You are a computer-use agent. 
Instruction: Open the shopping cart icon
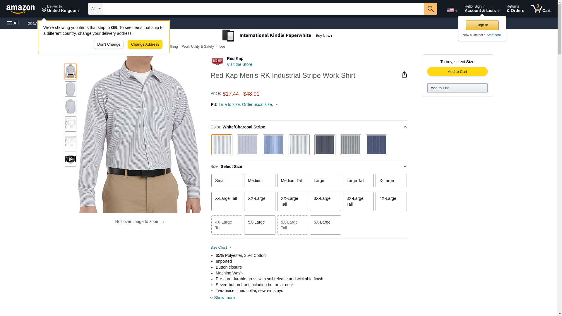pyautogui.click(x=540, y=9)
